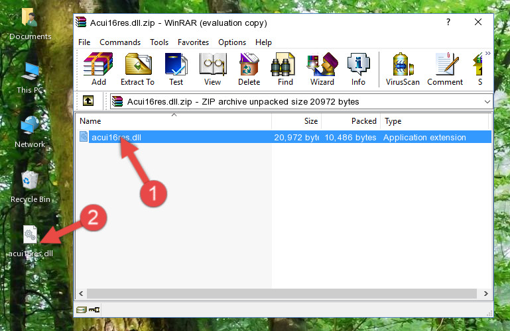Click the Delete toolbar icon
The width and height of the screenshot is (510, 331).
click(249, 70)
